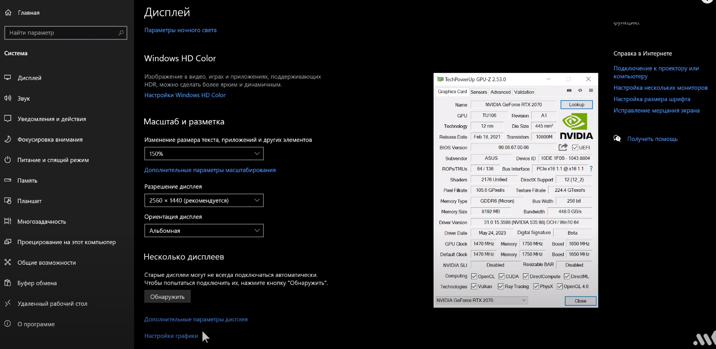Viewport: 716px width, 349px height.
Task: Toggle the OpenGL 4.6 checkbox
Action: pos(560,286)
